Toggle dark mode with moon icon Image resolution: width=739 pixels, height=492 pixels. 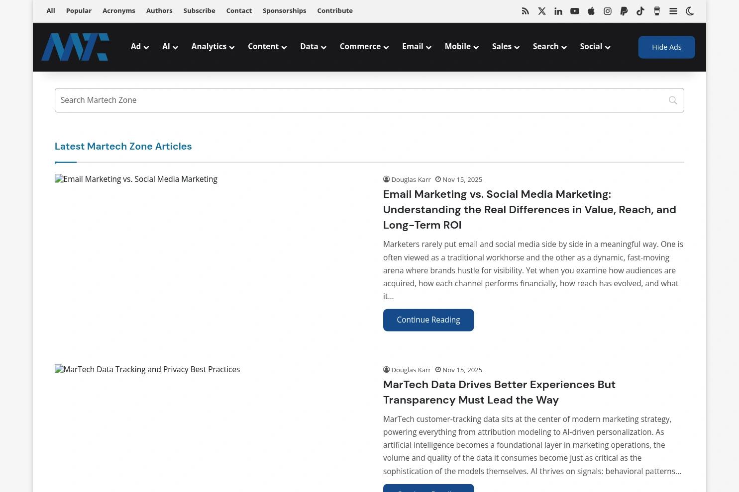point(689,11)
